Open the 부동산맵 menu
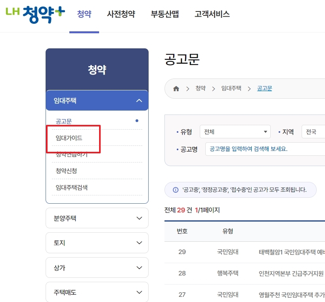This screenshot has height=302, width=325. click(164, 13)
